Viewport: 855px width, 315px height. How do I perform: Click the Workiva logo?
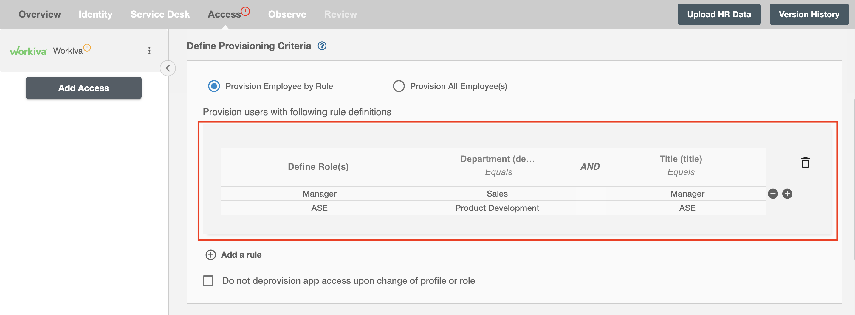[28, 51]
